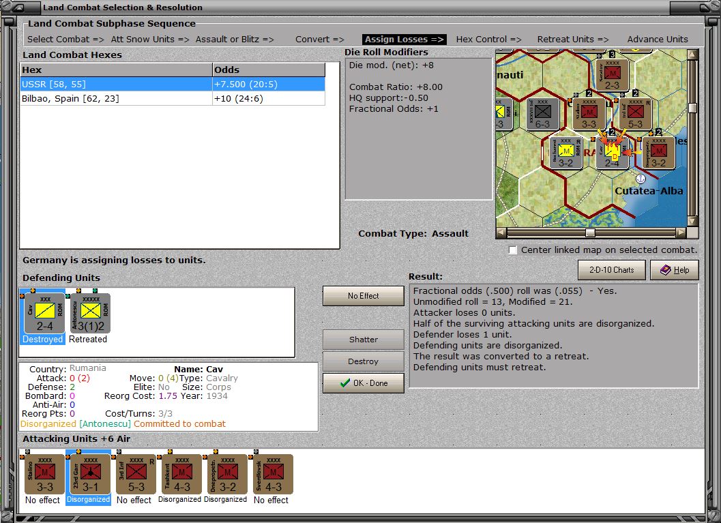Click No effect label under Sverdlovsk
The height and width of the screenshot is (523, 721).
(x=271, y=500)
